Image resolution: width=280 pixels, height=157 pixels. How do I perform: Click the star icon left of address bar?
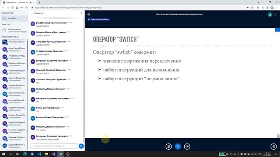pyautogui.click(x=27, y=8)
